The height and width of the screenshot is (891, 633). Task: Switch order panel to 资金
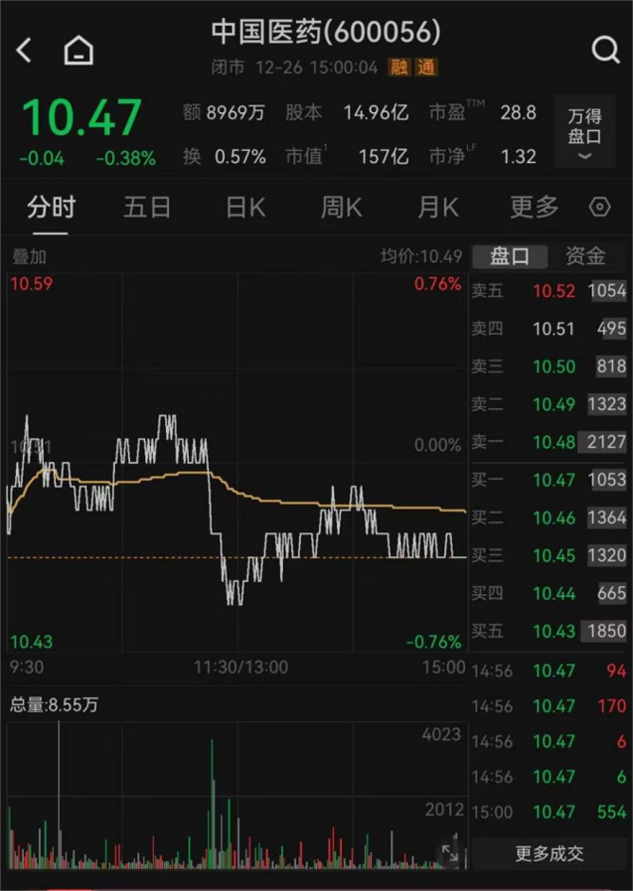point(586,255)
